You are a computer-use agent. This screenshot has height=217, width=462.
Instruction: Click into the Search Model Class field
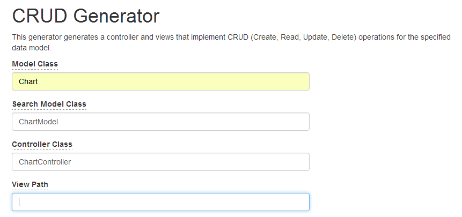click(x=160, y=122)
